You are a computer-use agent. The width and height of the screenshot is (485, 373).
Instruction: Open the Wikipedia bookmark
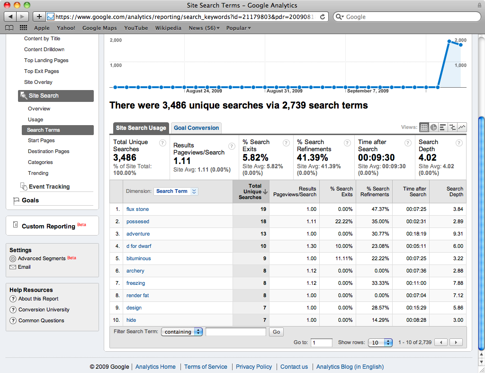[168, 28]
